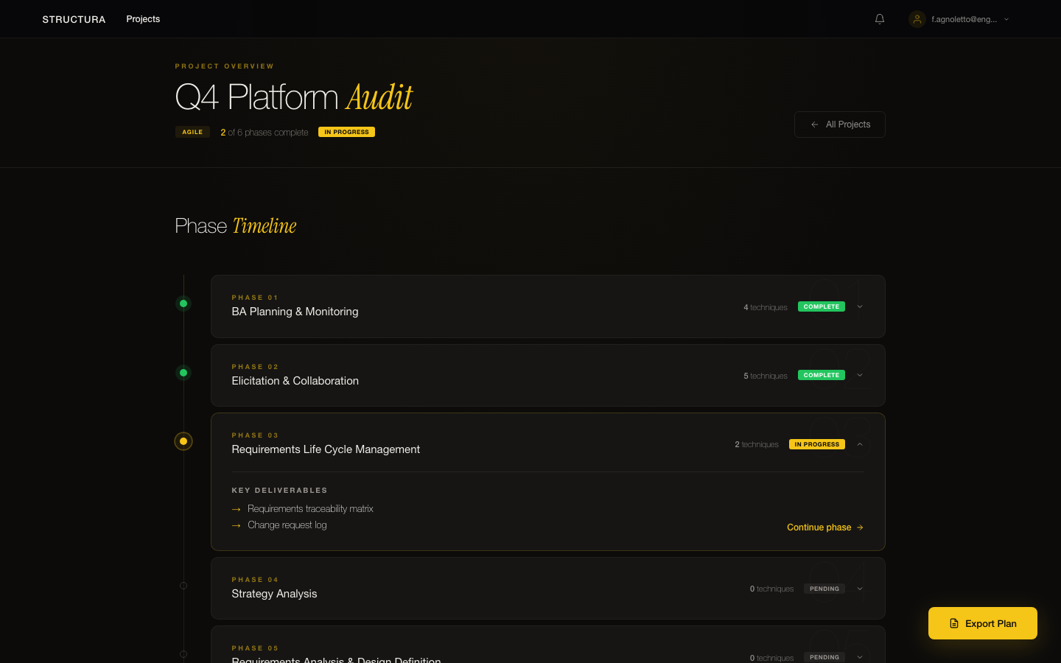1061x663 pixels.
Task: Click the IN PROGRESS badge on Phase 03
Action: (x=816, y=444)
